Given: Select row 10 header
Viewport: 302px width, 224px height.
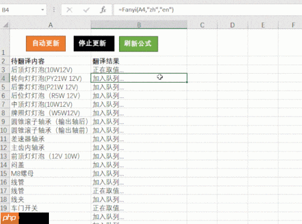Looking at the screenshot, I should pos(5,130).
